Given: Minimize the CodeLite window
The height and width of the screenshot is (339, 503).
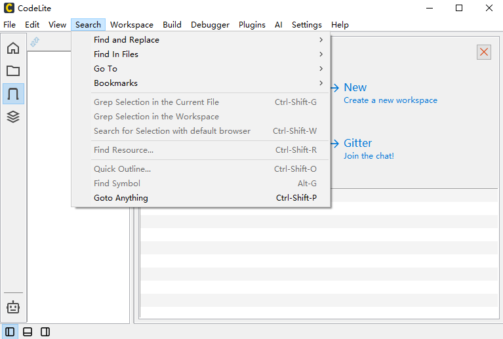Looking at the screenshot, I should tap(430, 8).
